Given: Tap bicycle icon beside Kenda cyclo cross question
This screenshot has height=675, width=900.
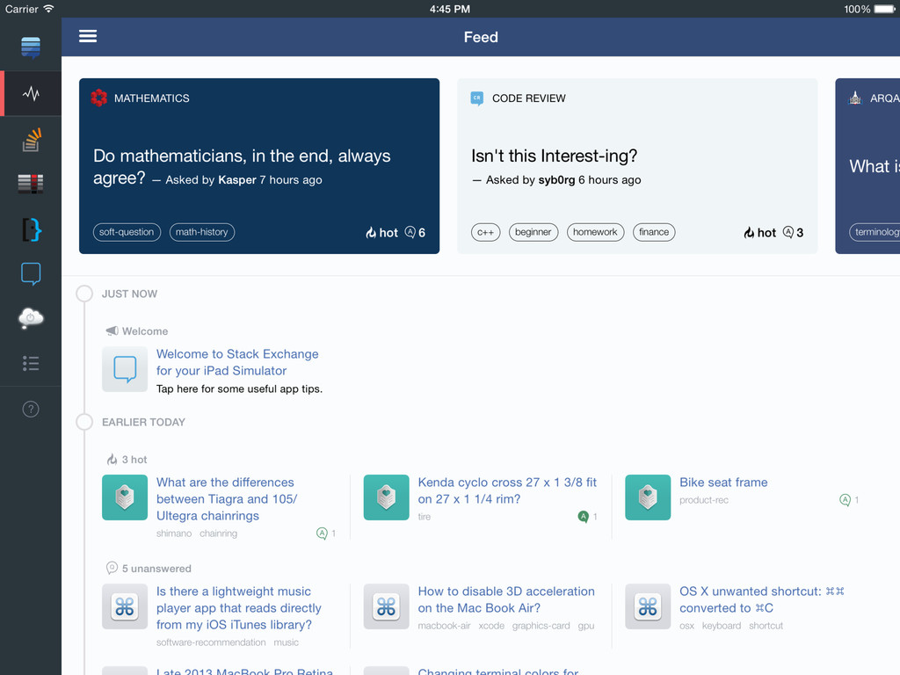Looking at the screenshot, I should click(387, 497).
